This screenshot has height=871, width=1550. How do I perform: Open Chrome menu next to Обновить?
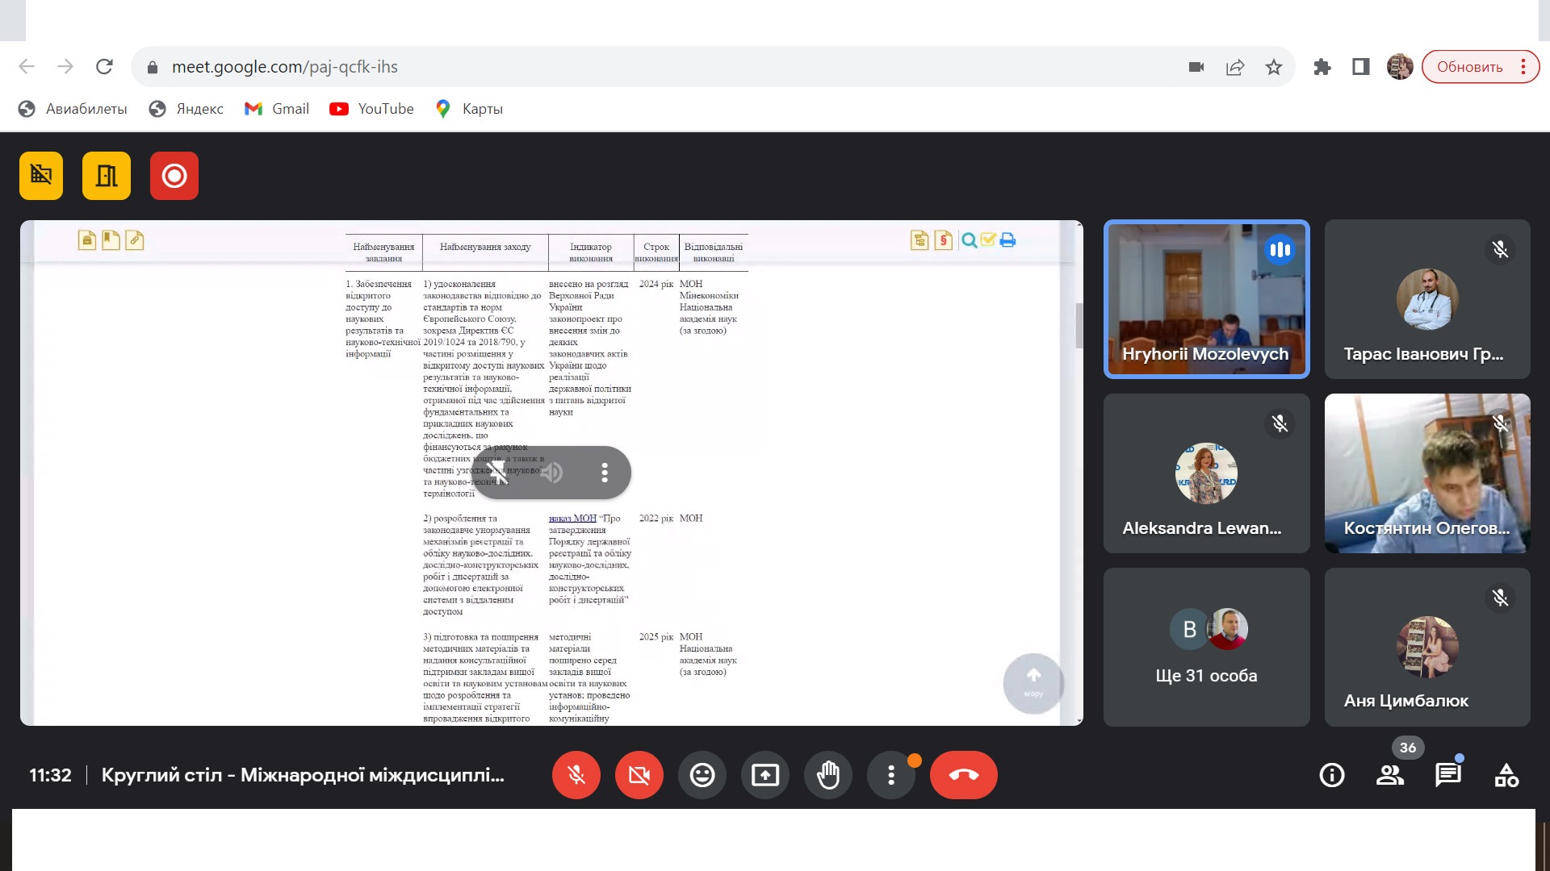[1523, 67]
